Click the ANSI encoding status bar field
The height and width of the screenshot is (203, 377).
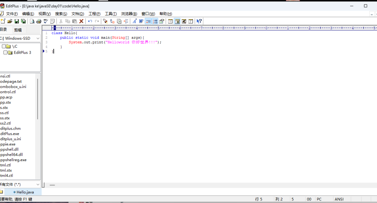(x=339, y=199)
